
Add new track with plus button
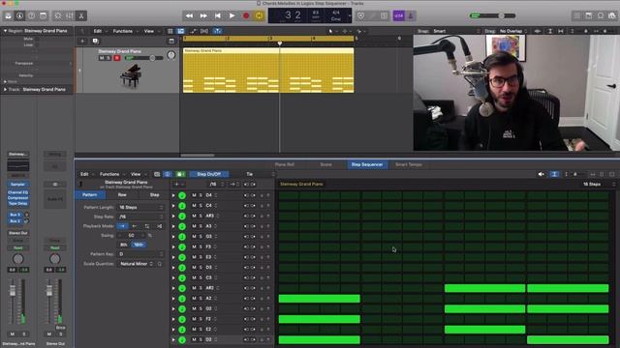click(82, 41)
